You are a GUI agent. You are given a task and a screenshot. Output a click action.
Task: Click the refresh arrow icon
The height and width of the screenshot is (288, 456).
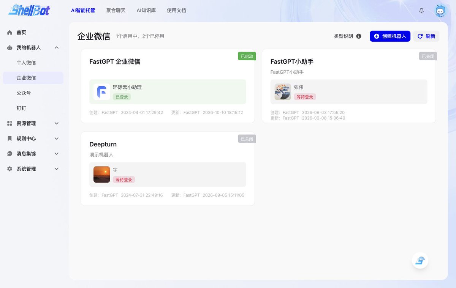coord(420,36)
